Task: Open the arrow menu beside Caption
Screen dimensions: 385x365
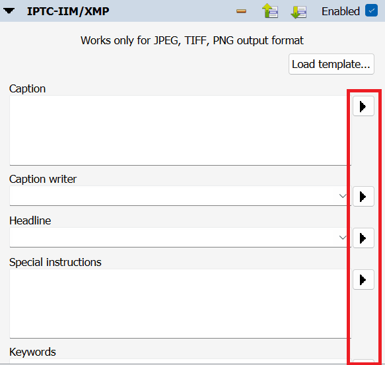Action: tap(363, 106)
